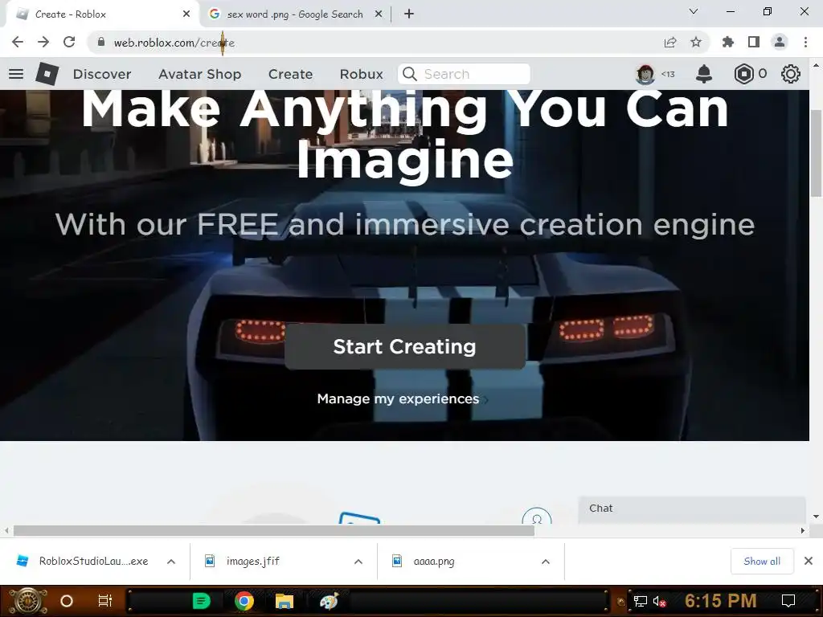823x617 pixels.
Task: Expand the Chat panel
Action: tap(692, 509)
